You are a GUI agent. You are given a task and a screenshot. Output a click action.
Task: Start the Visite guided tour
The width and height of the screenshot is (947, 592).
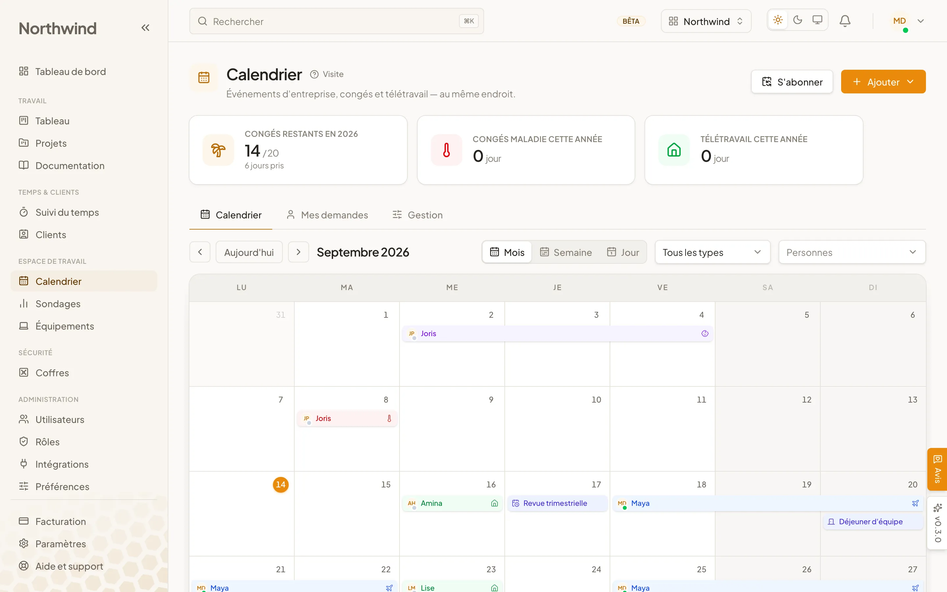click(327, 74)
